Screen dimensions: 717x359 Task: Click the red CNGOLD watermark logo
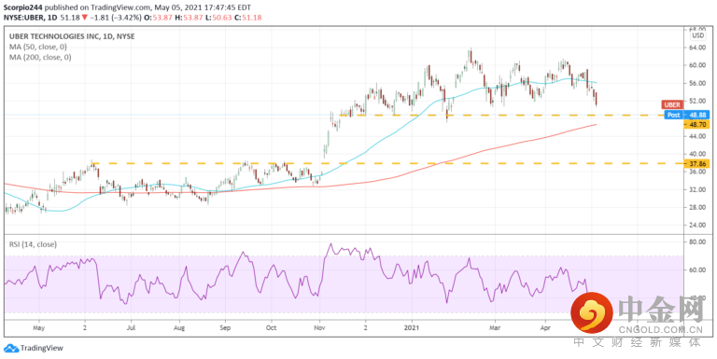click(x=591, y=313)
